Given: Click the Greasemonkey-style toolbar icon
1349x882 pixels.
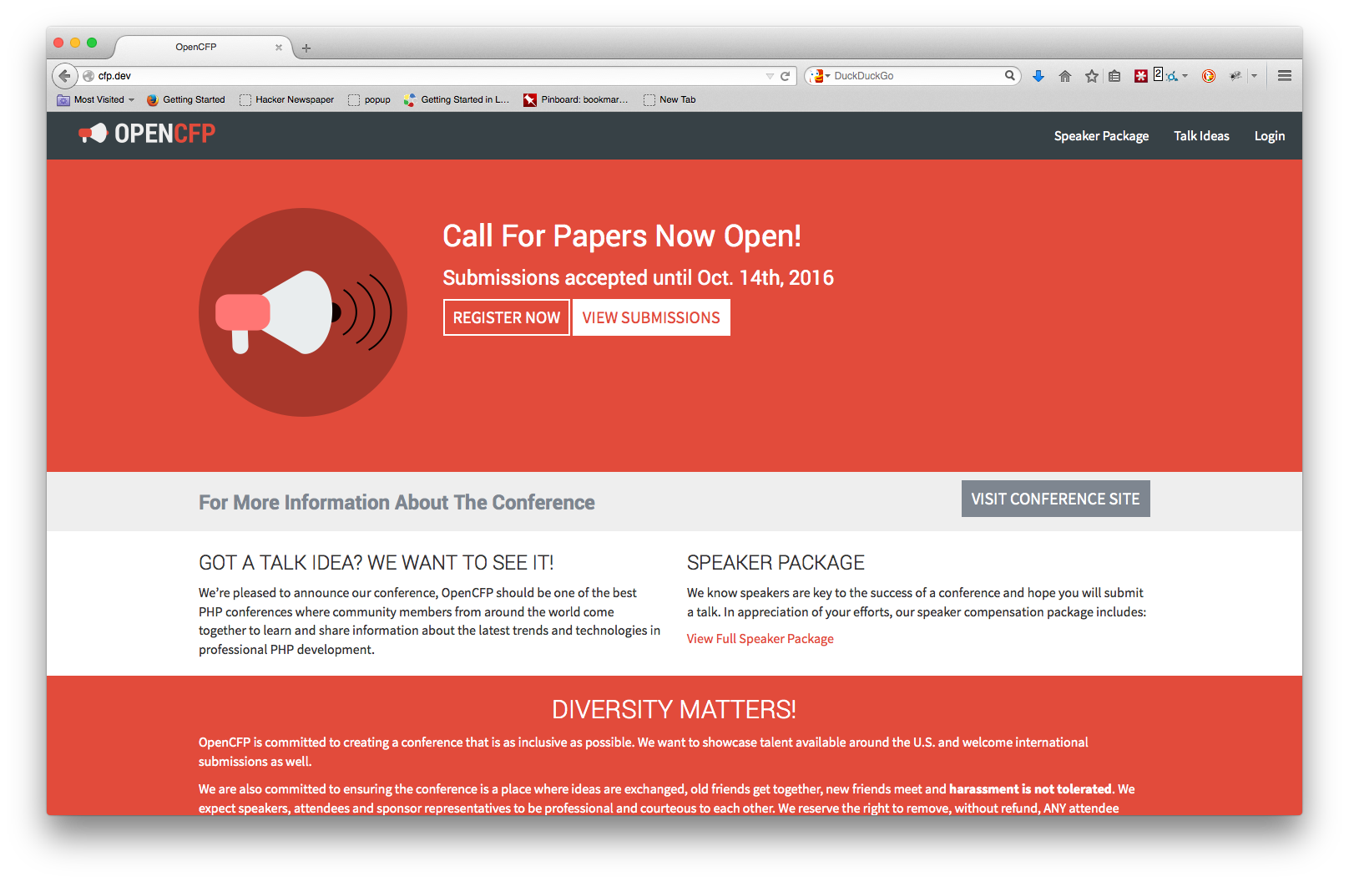Looking at the screenshot, I should pyautogui.click(x=1235, y=76).
